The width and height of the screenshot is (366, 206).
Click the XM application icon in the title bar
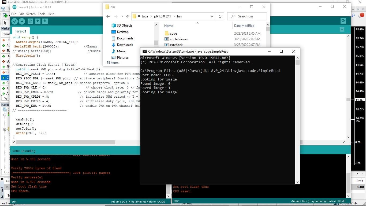click(4, 2)
